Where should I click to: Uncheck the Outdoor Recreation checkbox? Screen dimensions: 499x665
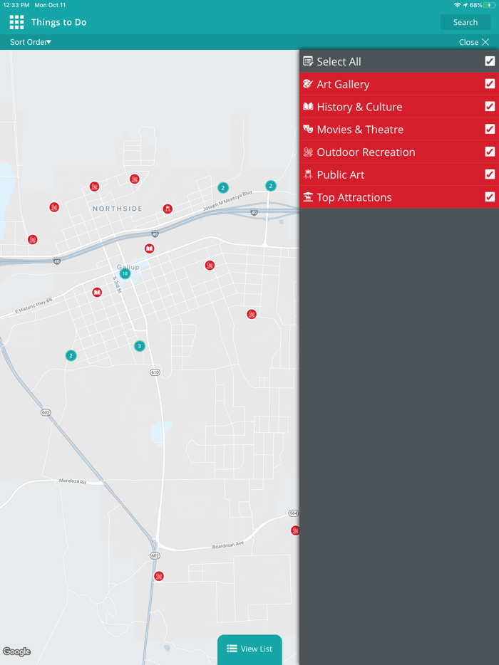click(x=490, y=152)
